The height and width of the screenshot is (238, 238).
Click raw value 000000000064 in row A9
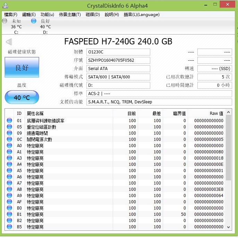coord(209,196)
